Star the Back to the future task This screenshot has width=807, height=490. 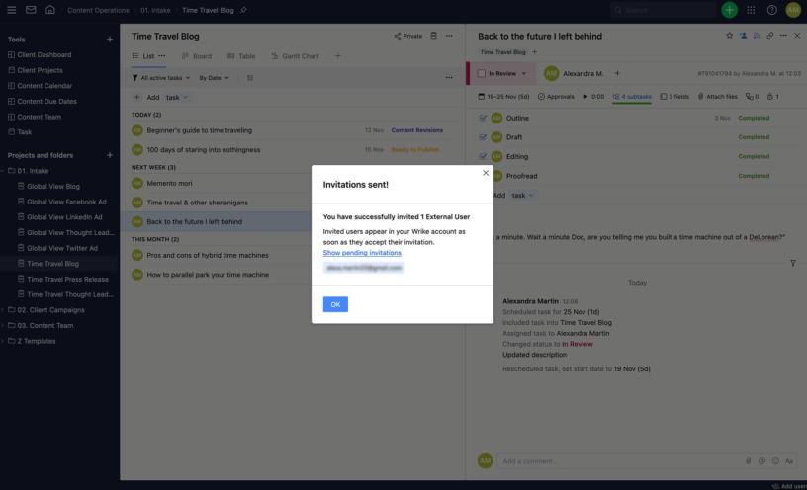point(730,36)
